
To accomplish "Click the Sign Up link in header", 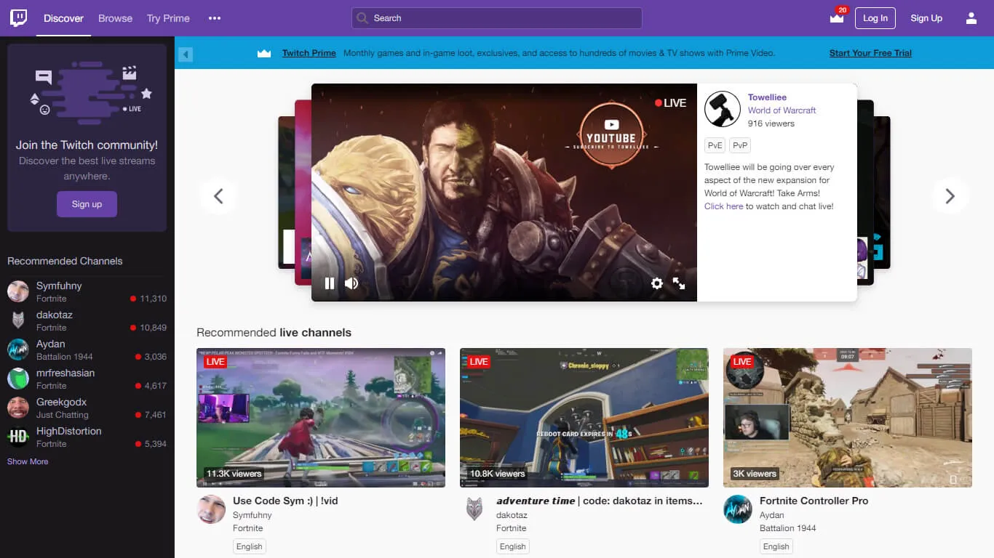I will coord(926,18).
